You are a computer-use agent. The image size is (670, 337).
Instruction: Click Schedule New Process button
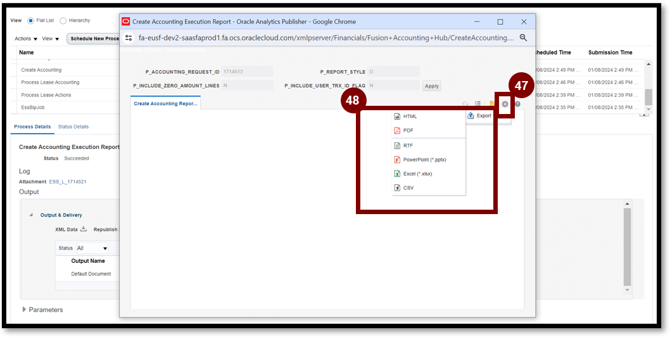coord(94,39)
